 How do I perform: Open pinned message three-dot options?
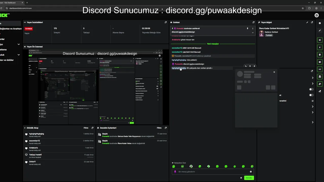coord(253,29)
